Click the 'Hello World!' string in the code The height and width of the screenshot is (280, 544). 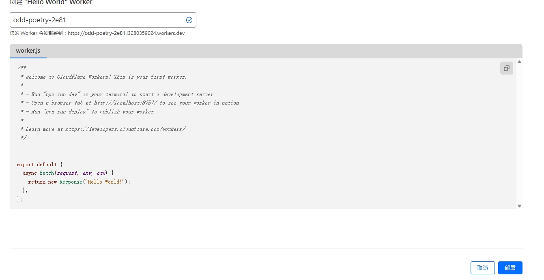point(105,182)
